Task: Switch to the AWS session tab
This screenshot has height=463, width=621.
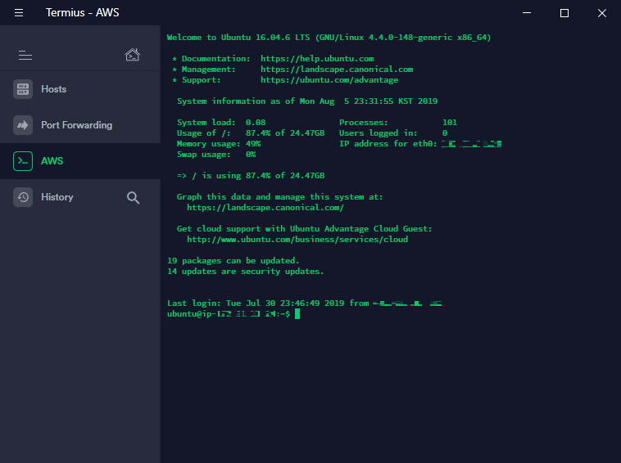Action: pos(80,161)
